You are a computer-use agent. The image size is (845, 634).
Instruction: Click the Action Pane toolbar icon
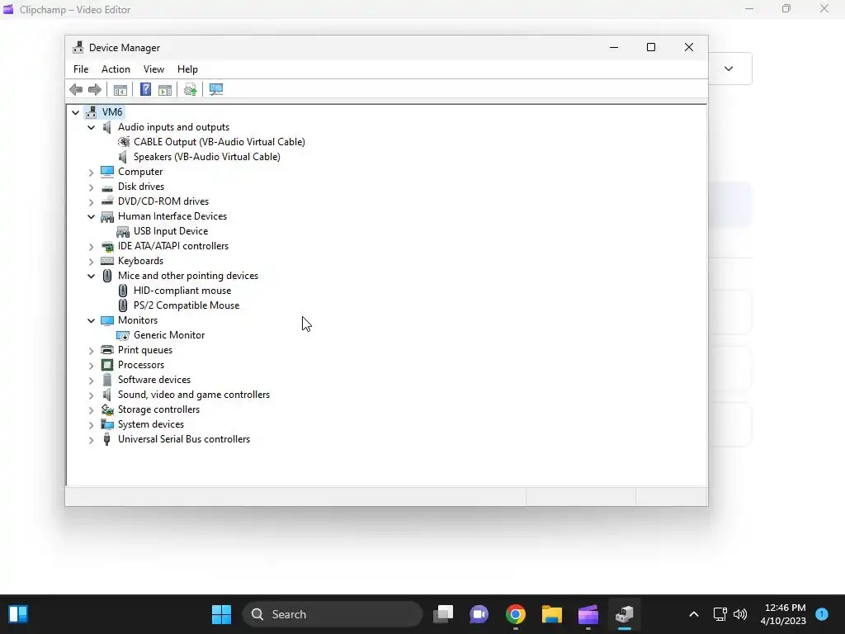165,89
